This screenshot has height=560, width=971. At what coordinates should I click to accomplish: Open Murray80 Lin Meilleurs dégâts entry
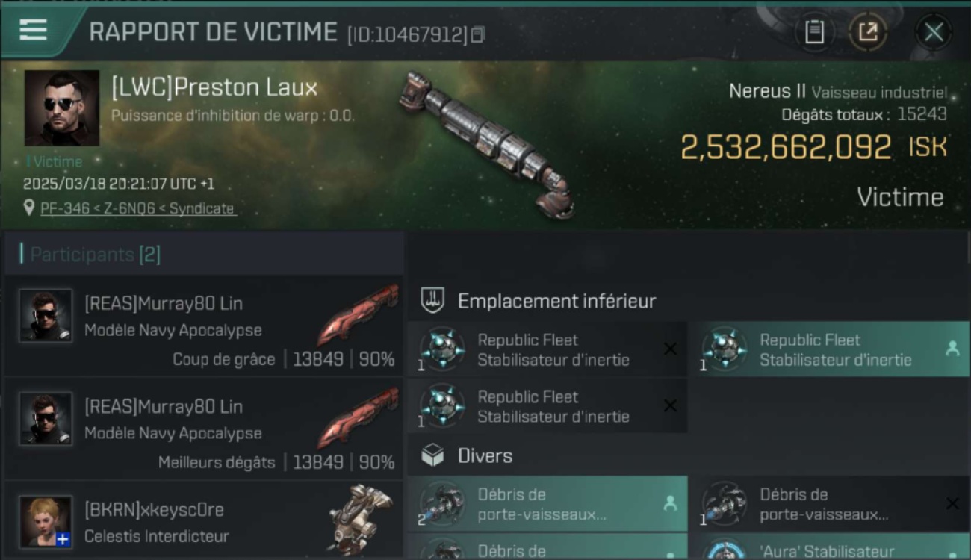pyautogui.click(x=204, y=429)
